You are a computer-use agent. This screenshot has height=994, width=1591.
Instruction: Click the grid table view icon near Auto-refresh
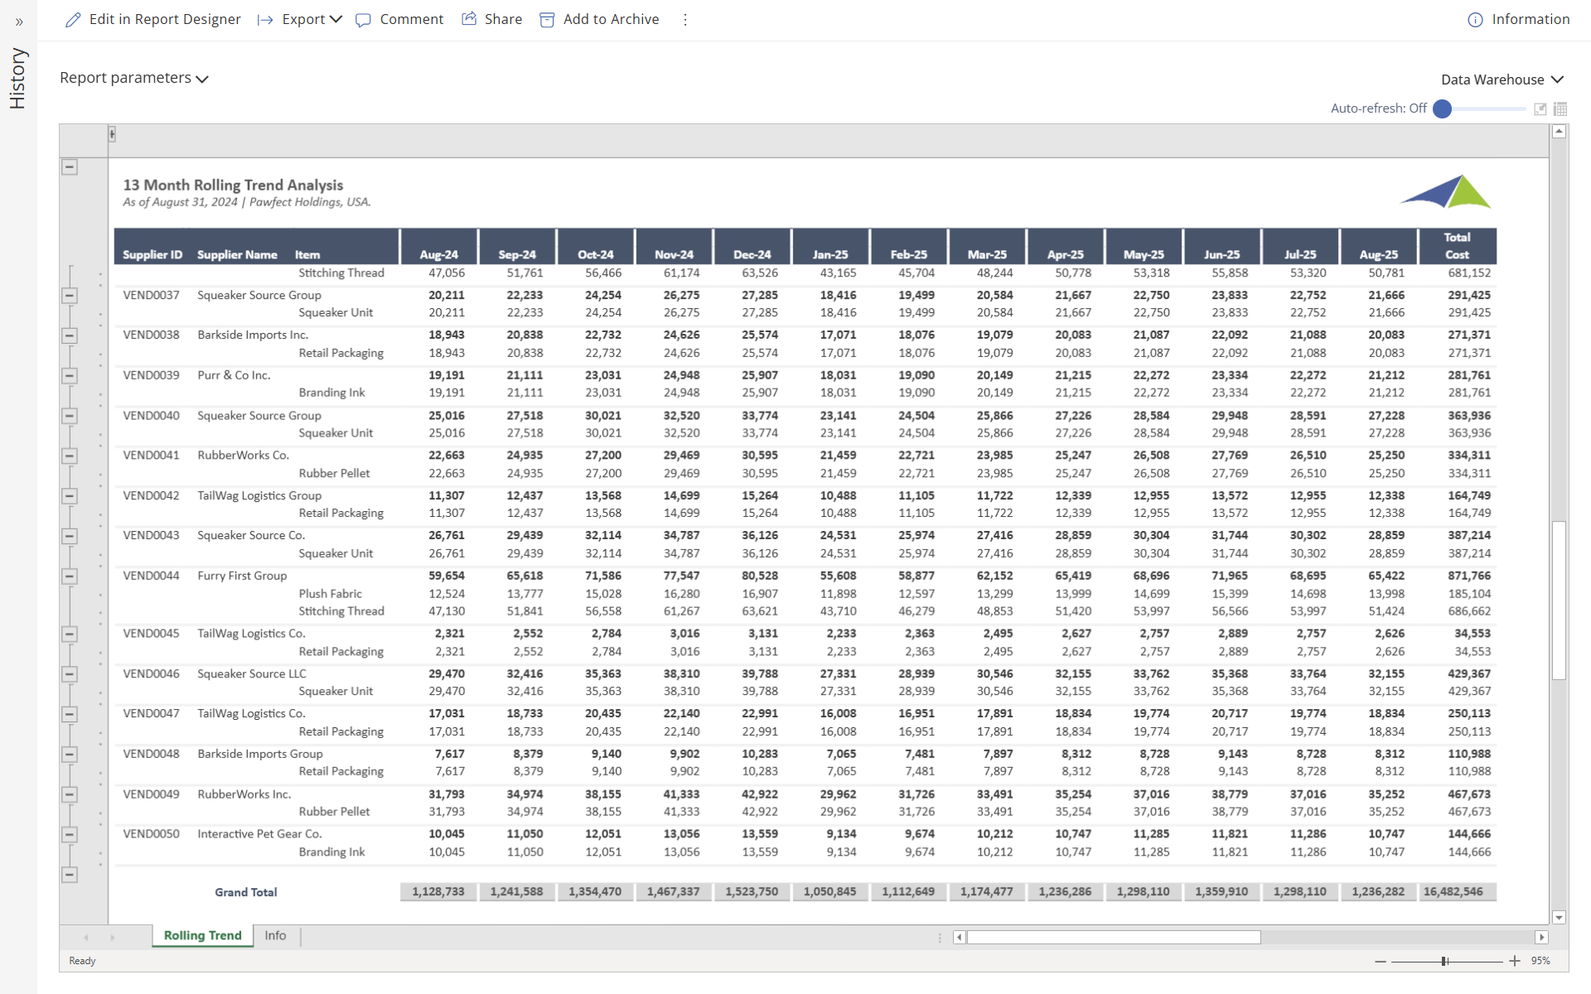point(1560,109)
